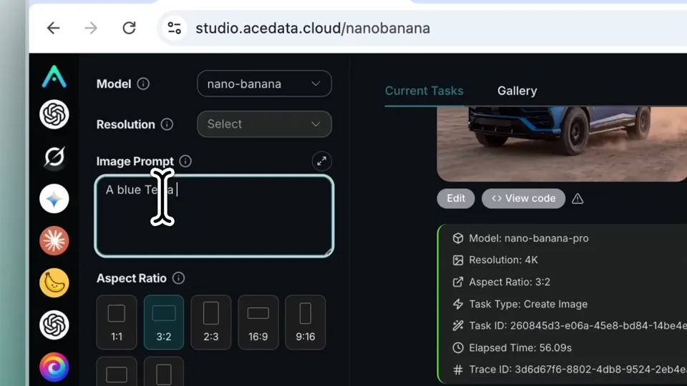The height and width of the screenshot is (386, 687).
Task: Reload the page with the refresh icon
Action: [x=129, y=28]
